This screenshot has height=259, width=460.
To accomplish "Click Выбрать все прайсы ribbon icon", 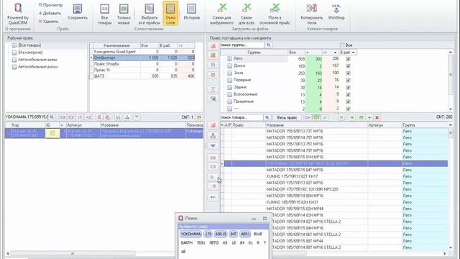I will (149, 14).
